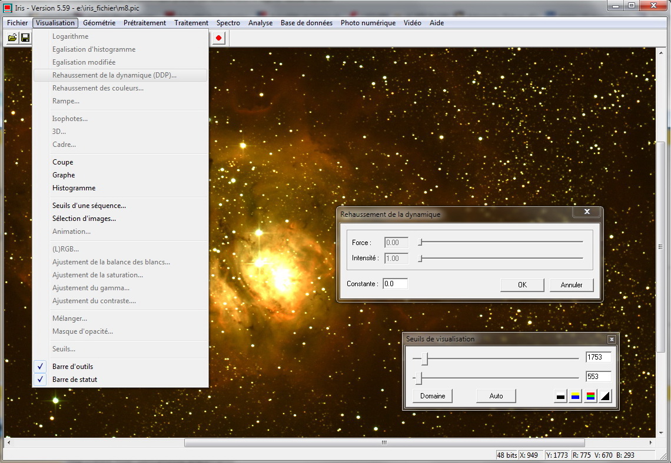The height and width of the screenshot is (463, 671).
Task: Click the Egalisation modifiée menu entry
Action: tap(121, 62)
